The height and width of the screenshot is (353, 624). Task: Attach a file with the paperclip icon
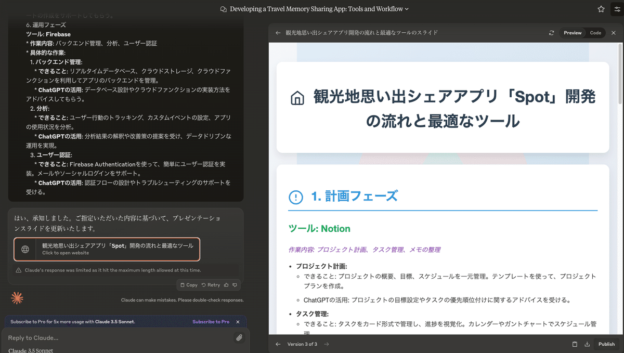(239, 337)
